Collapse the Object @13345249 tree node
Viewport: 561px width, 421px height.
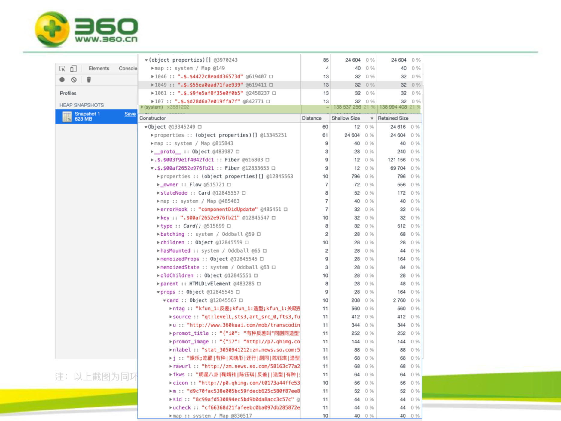pos(146,127)
